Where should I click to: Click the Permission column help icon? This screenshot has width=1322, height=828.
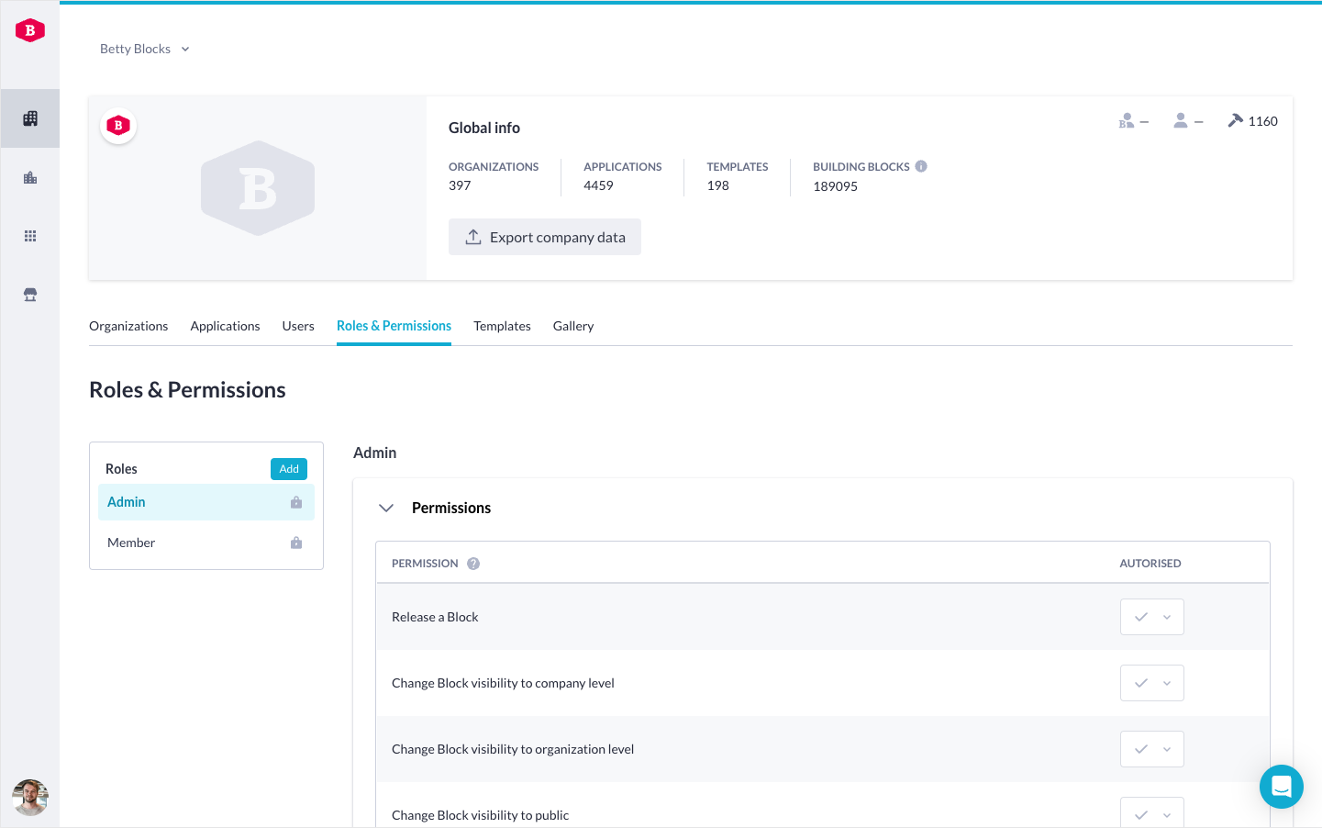pyautogui.click(x=473, y=564)
